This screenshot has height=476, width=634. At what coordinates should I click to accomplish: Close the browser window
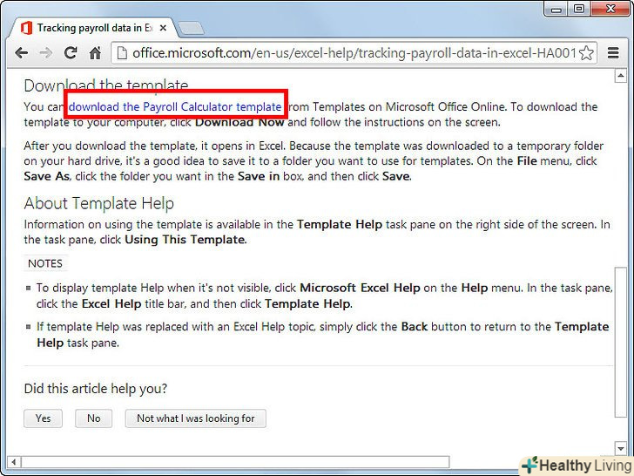tap(610, 9)
